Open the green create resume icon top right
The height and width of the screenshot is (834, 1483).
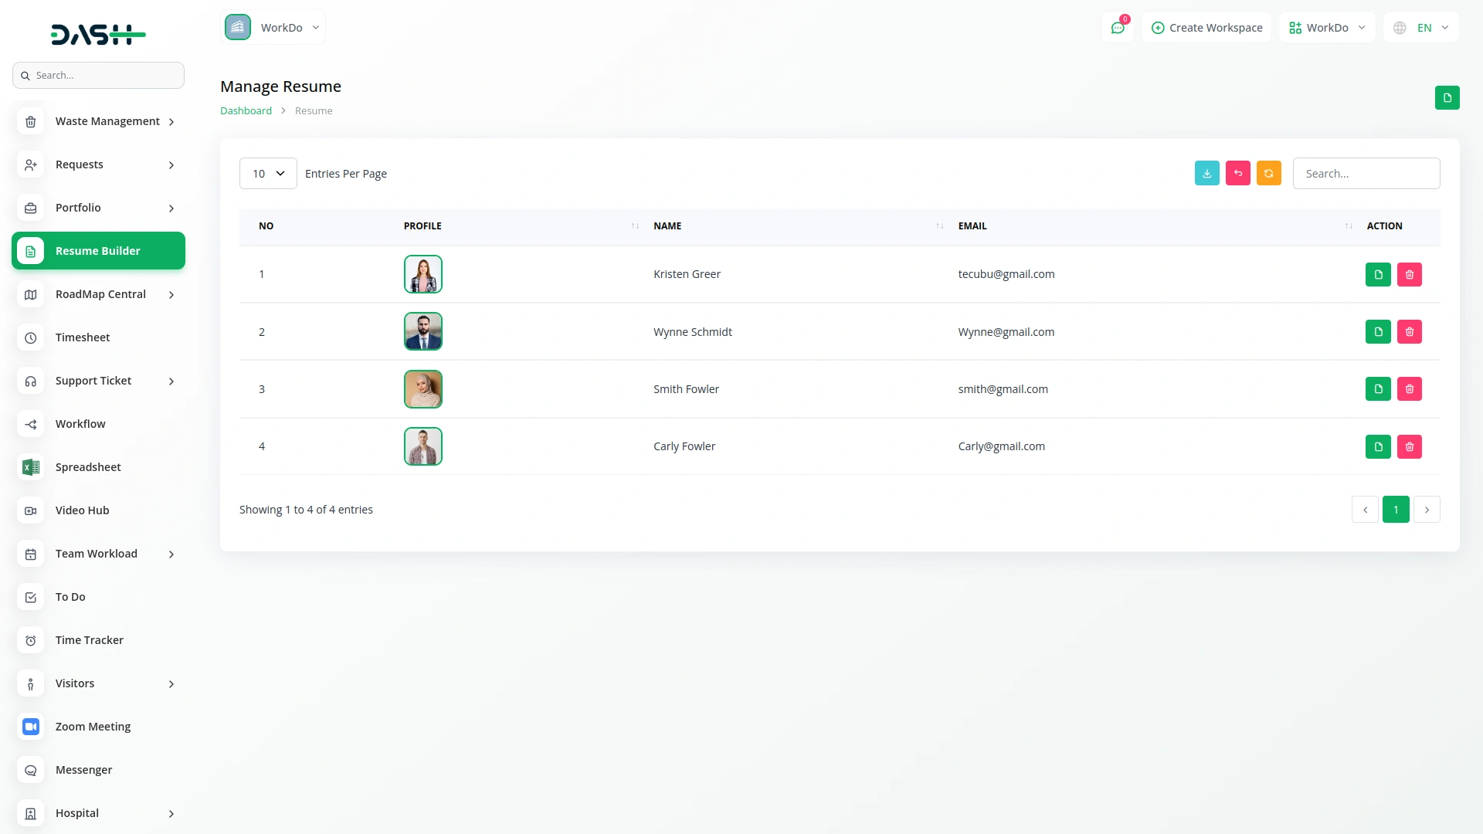coord(1448,98)
